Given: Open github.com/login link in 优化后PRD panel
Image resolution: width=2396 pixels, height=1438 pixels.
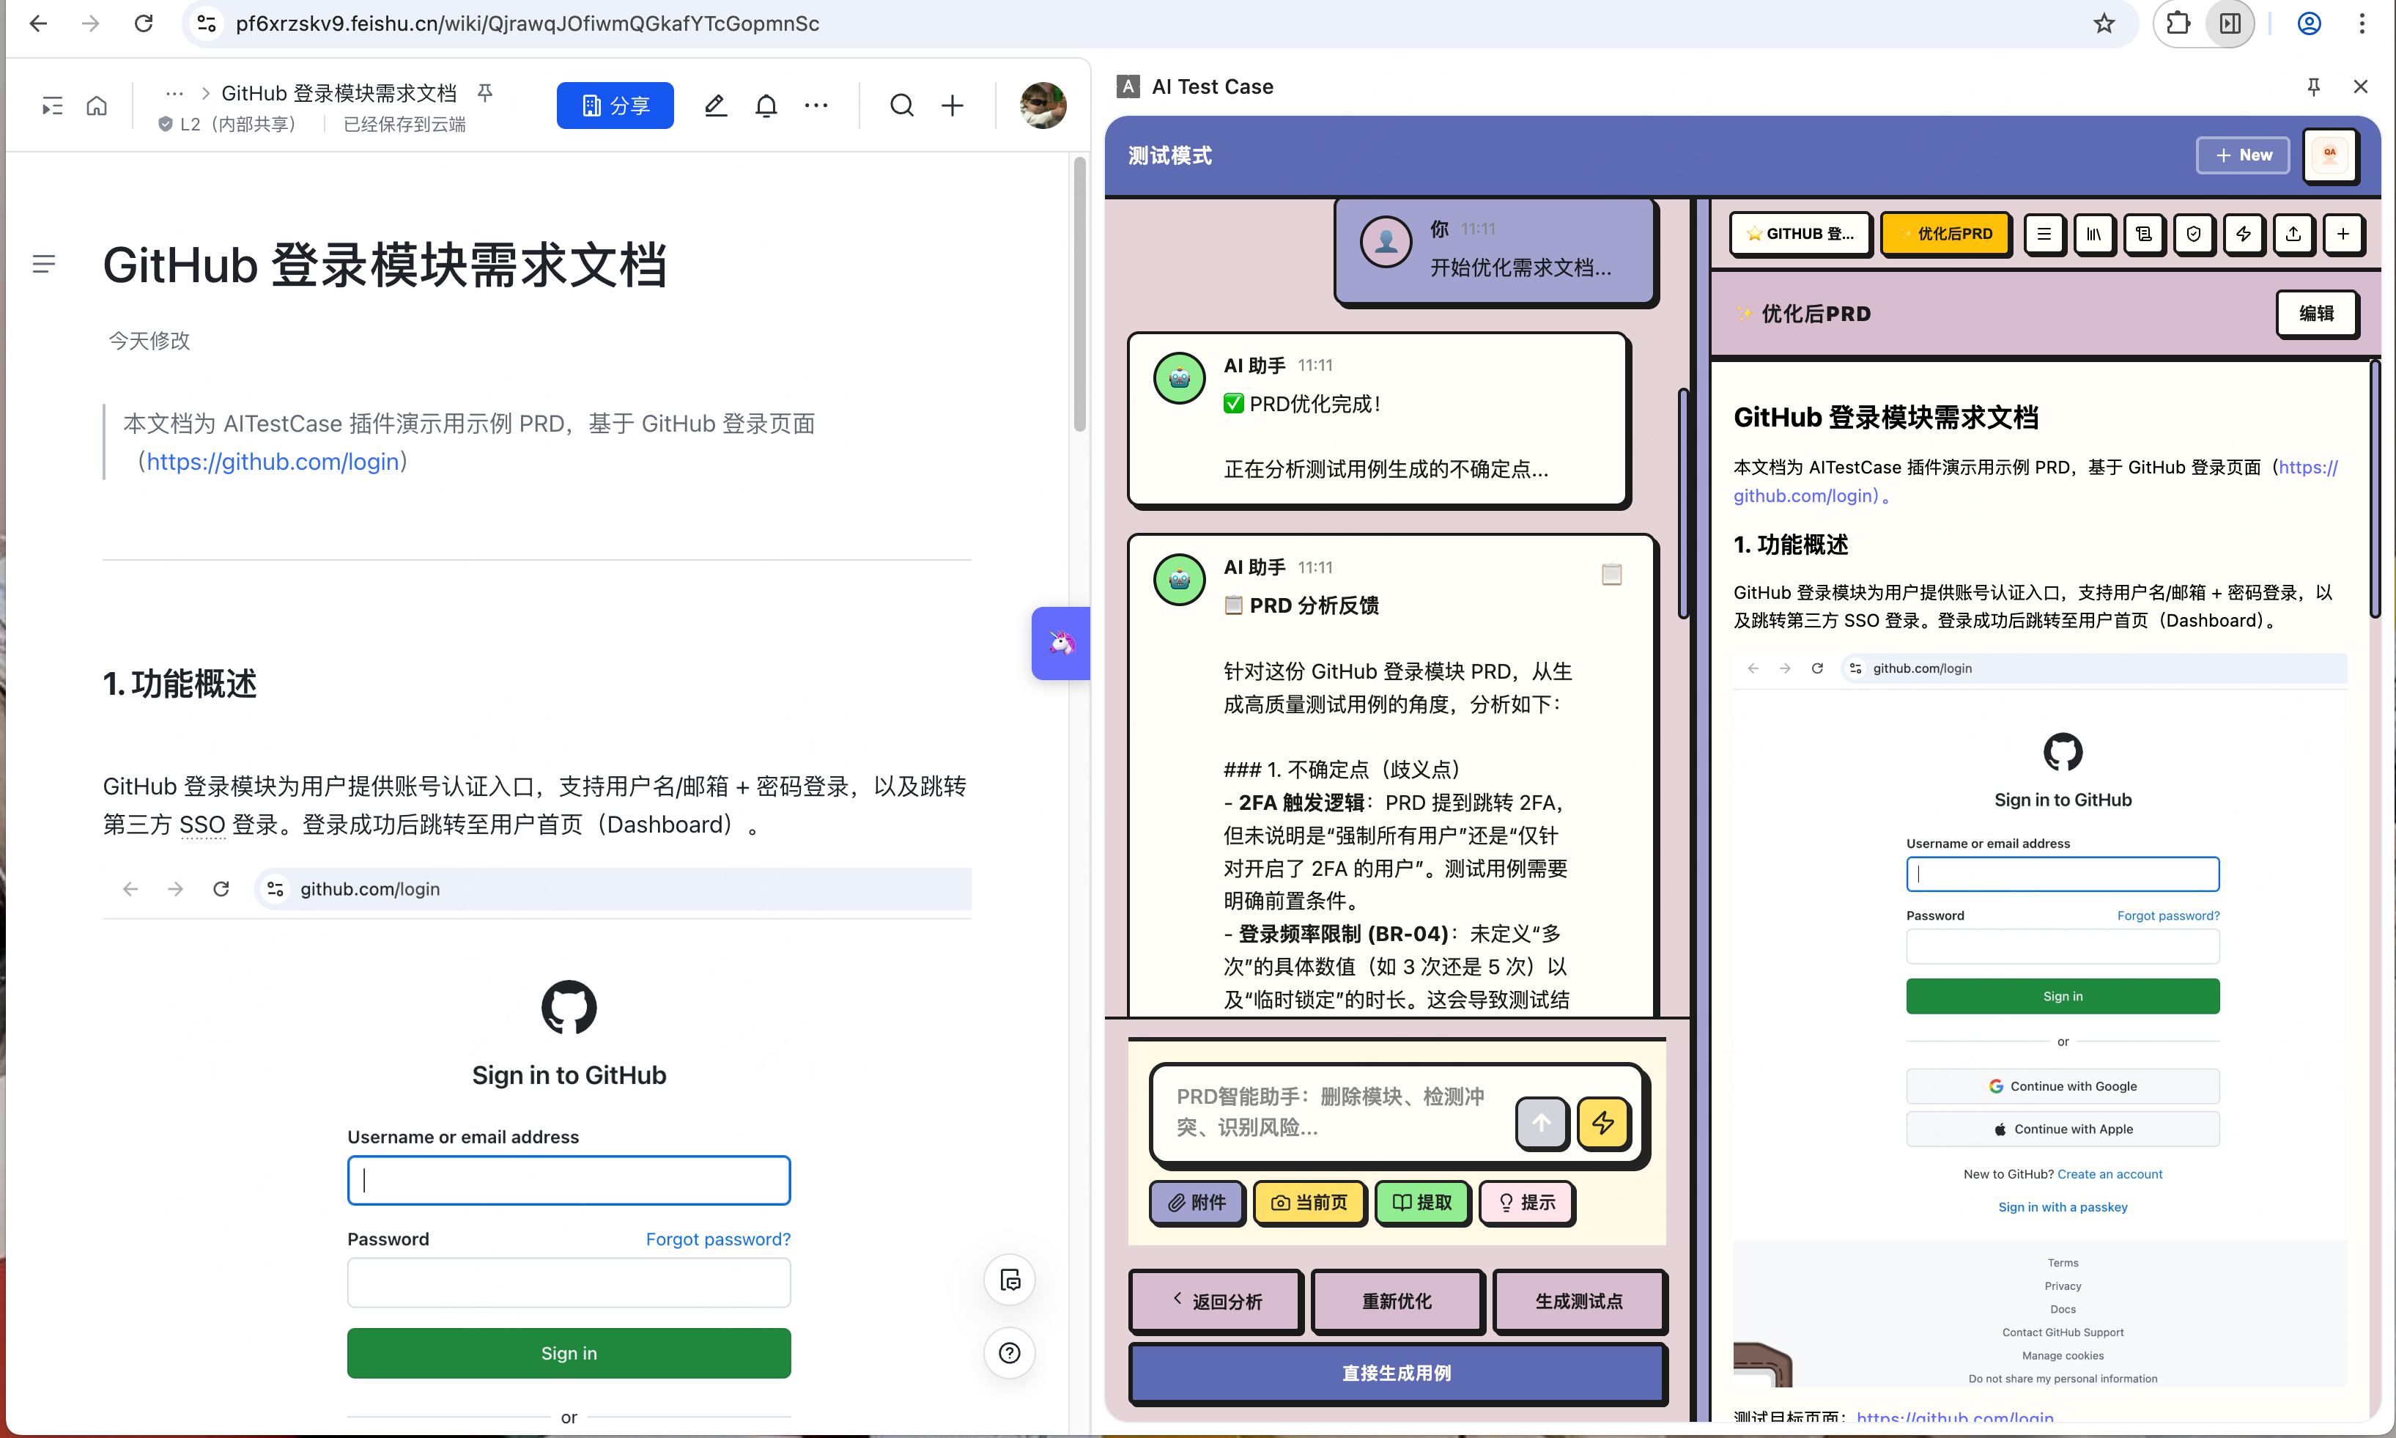Looking at the screenshot, I should click(x=2035, y=482).
